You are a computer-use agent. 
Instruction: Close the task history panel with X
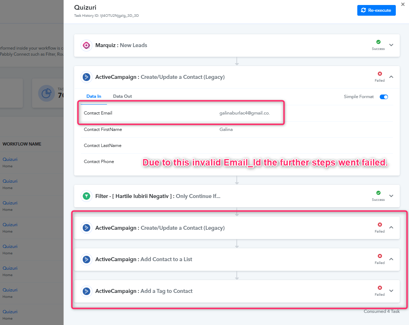point(403,4)
